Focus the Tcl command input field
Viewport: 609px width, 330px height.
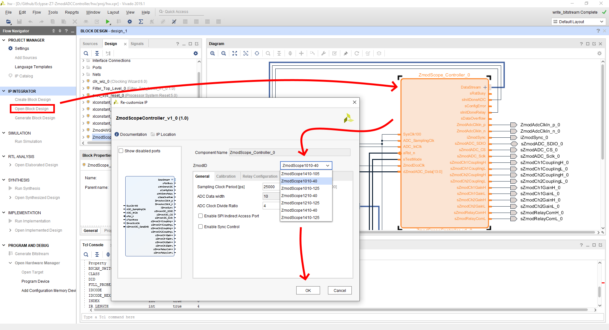(x=343, y=317)
